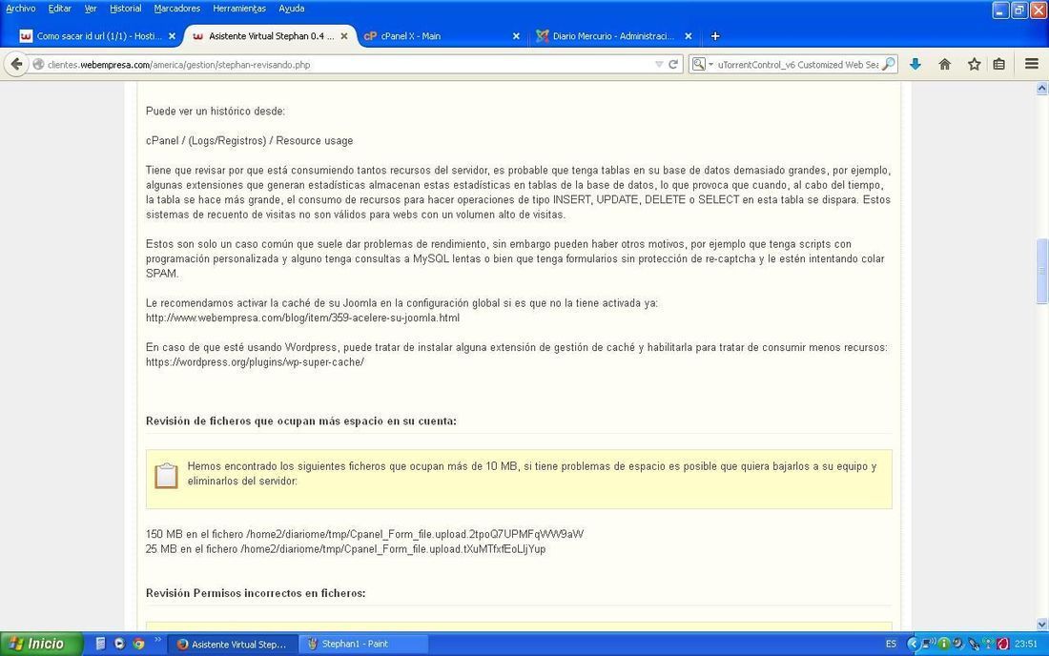Restore down the Firefox window

pyautogui.click(x=1019, y=10)
